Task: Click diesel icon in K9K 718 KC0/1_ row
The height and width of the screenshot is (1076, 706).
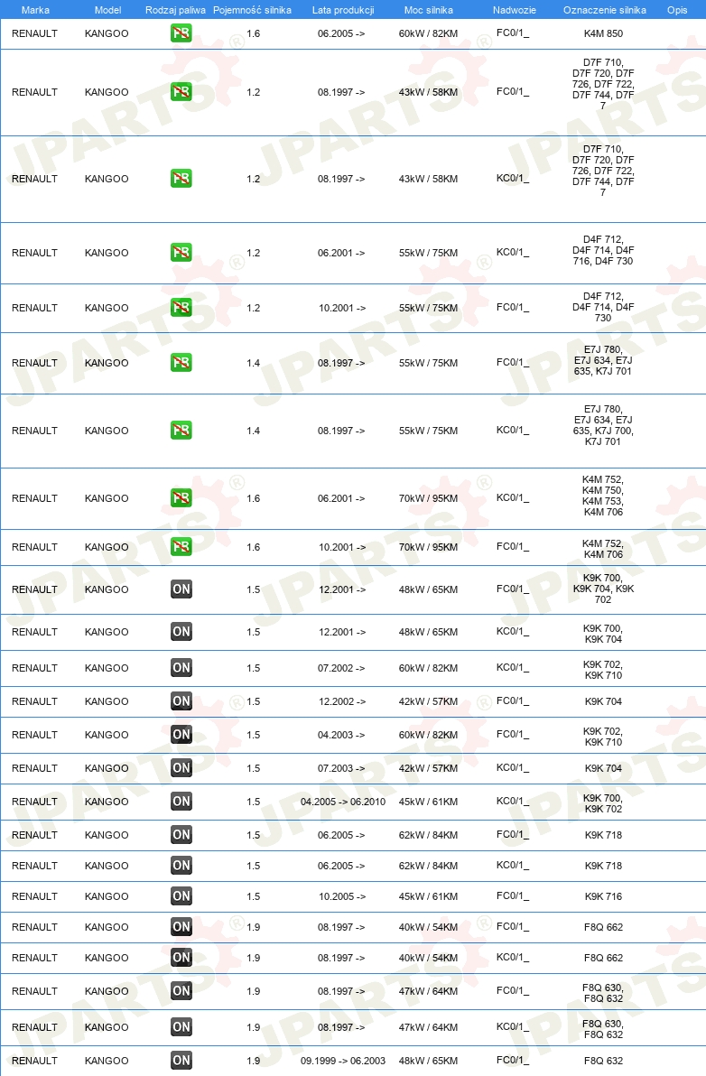Action: tap(181, 866)
